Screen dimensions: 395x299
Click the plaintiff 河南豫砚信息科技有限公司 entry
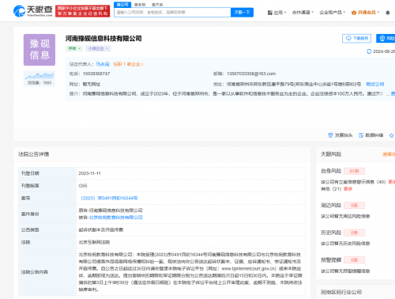(111, 210)
